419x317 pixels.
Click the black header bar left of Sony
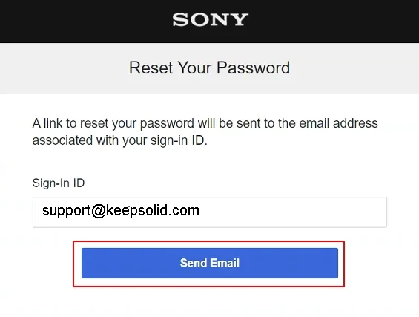85,21
